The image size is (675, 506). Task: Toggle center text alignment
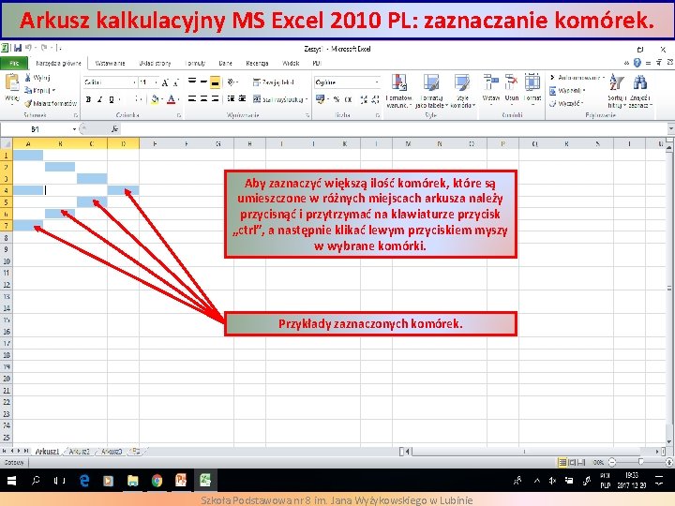coord(203,99)
